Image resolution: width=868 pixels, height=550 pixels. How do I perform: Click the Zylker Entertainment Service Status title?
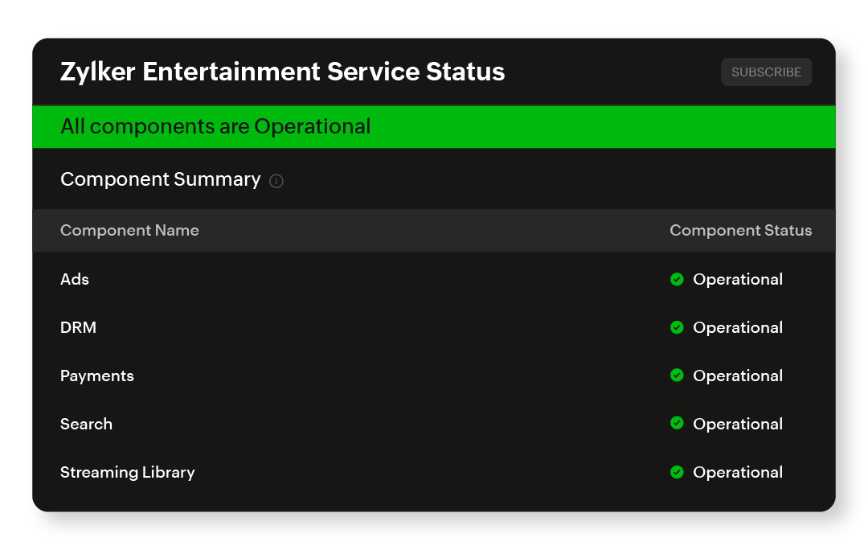(282, 72)
